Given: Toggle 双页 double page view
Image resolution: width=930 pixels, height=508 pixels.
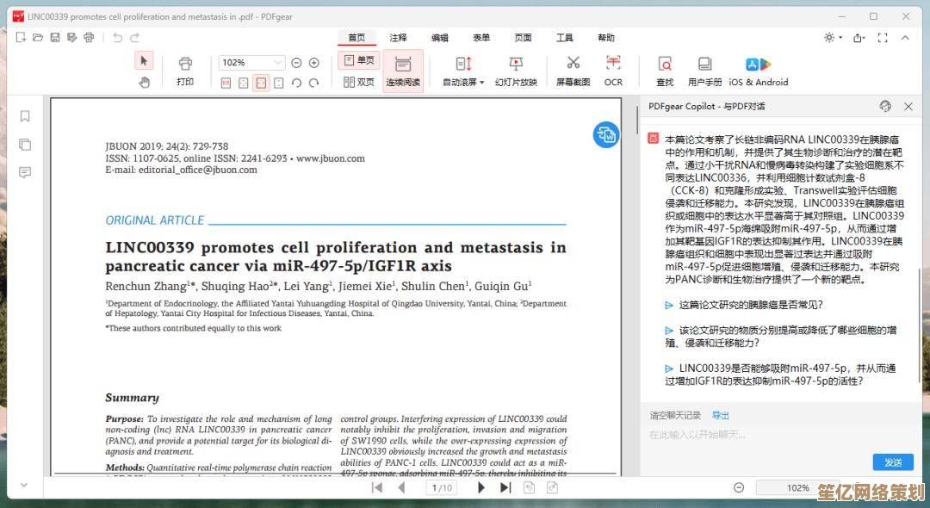Looking at the screenshot, I should click(x=359, y=83).
